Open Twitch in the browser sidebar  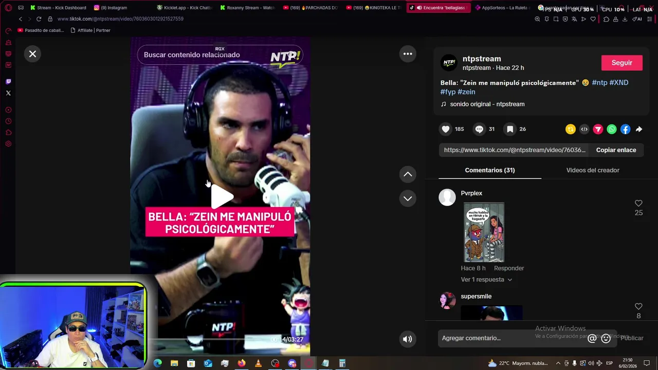[x=8, y=81]
